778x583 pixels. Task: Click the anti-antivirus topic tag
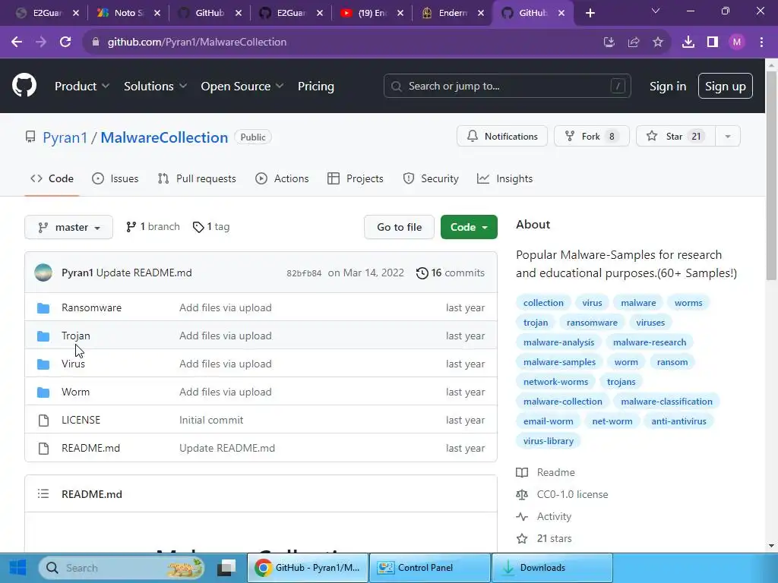[678, 421]
